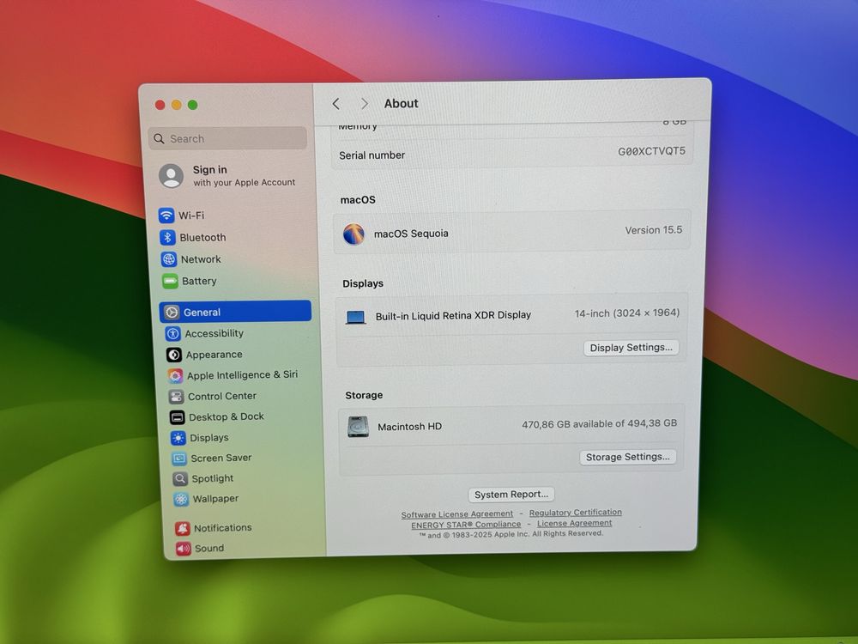The width and height of the screenshot is (858, 644).
Task: Open the ENERGY STAR Compliance link
Action: (466, 525)
